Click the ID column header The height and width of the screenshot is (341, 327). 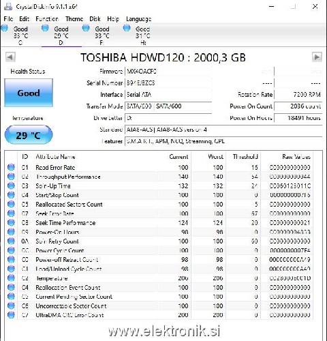click(25, 157)
